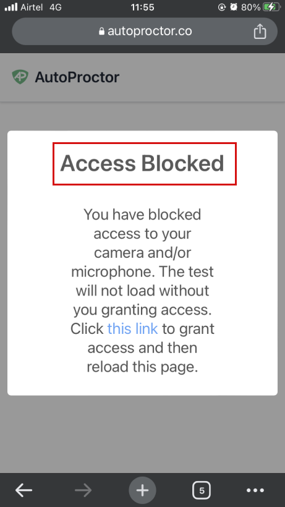285x507 pixels.
Task: Tap the autoproctor.co address field
Action: click(145, 32)
